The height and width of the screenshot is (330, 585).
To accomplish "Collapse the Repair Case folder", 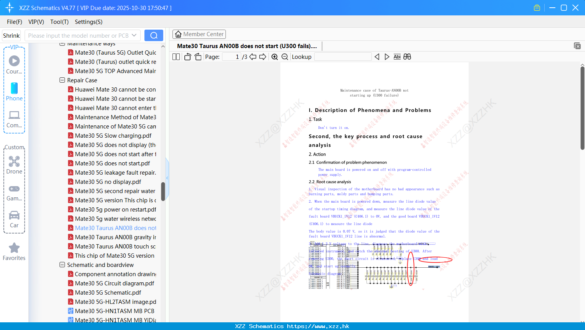I will point(62,80).
